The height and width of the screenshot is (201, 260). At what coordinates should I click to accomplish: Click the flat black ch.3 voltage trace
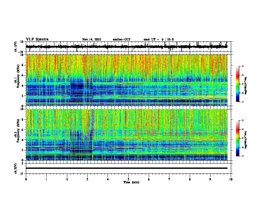click(x=127, y=168)
